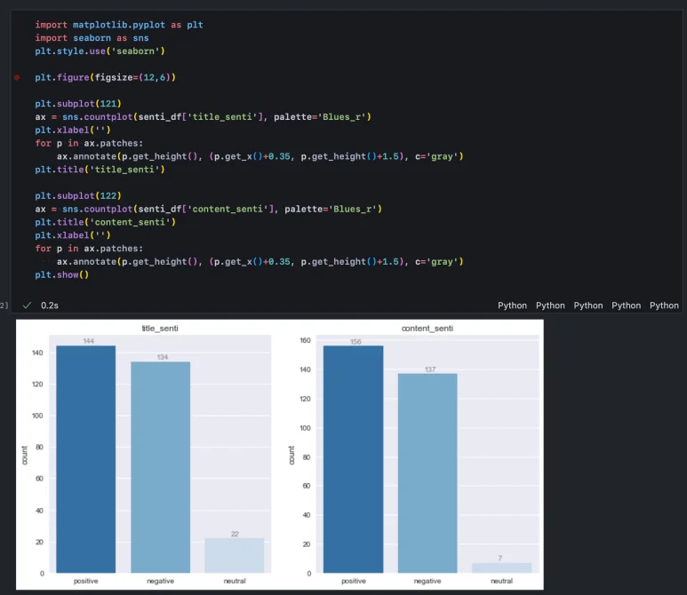Click the negative bar in content_senti chart
This screenshot has height=595, width=687.
(x=427, y=472)
